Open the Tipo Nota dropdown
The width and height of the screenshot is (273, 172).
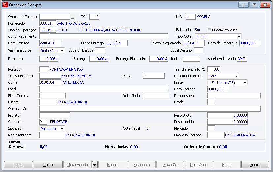[239, 37]
